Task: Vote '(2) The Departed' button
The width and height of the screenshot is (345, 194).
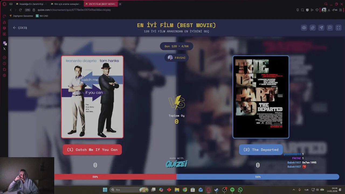Action: point(261,150)
